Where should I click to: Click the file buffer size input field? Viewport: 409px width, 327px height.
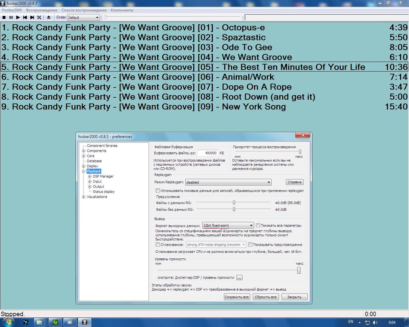(208, 153)
